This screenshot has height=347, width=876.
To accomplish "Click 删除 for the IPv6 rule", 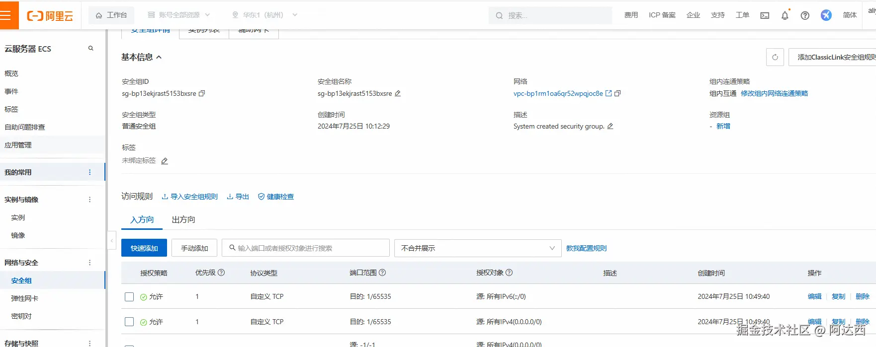I will click(863, 296).
